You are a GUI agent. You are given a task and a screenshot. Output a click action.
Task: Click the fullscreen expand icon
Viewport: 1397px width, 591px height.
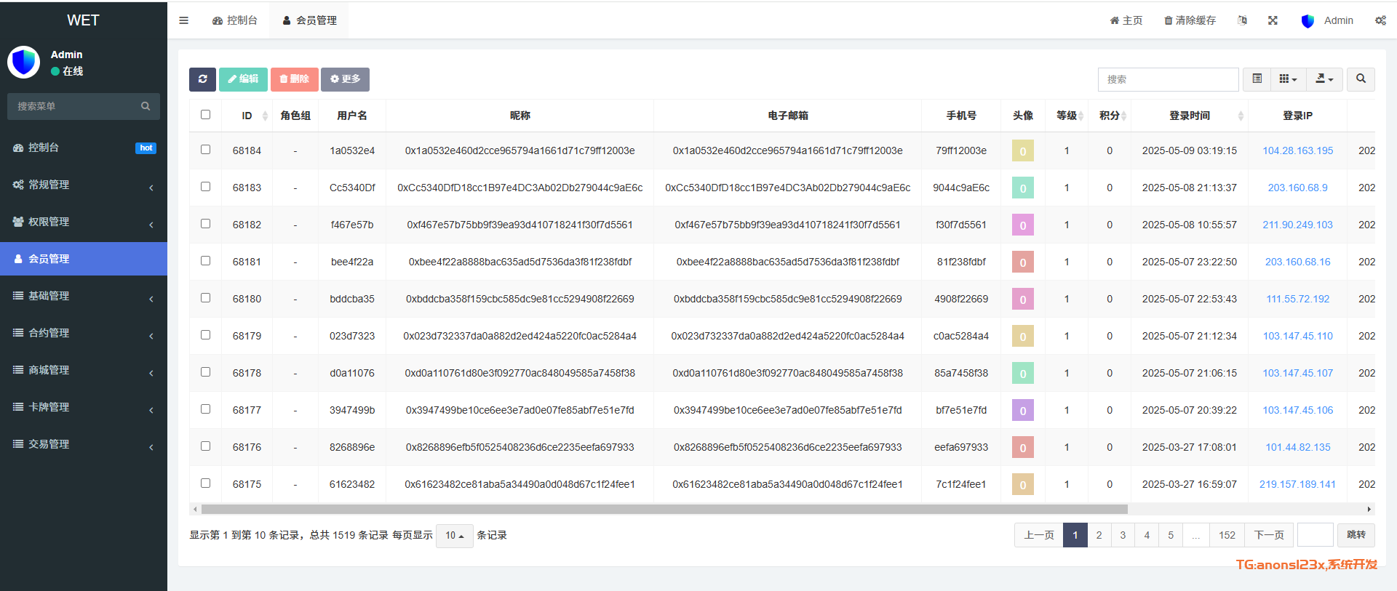pos(1273,20)
